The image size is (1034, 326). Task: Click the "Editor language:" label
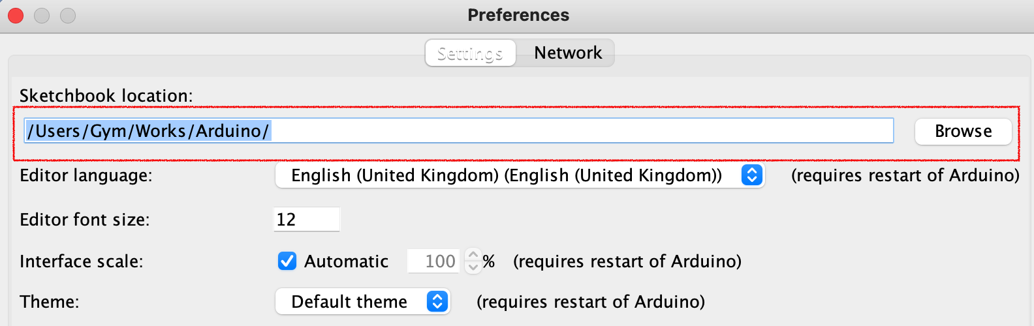tap(86, 175)
